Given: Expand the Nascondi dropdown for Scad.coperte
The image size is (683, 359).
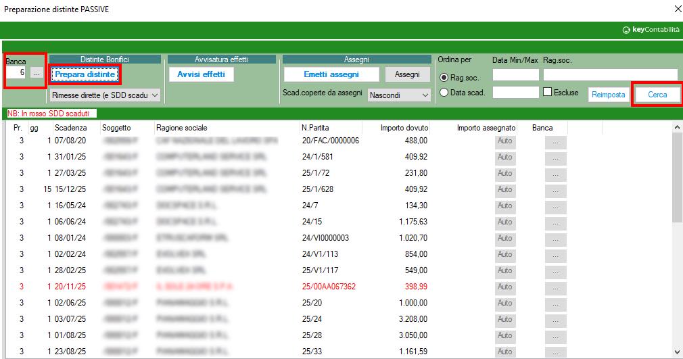Looking at the screenshot, I should point(399,95).
